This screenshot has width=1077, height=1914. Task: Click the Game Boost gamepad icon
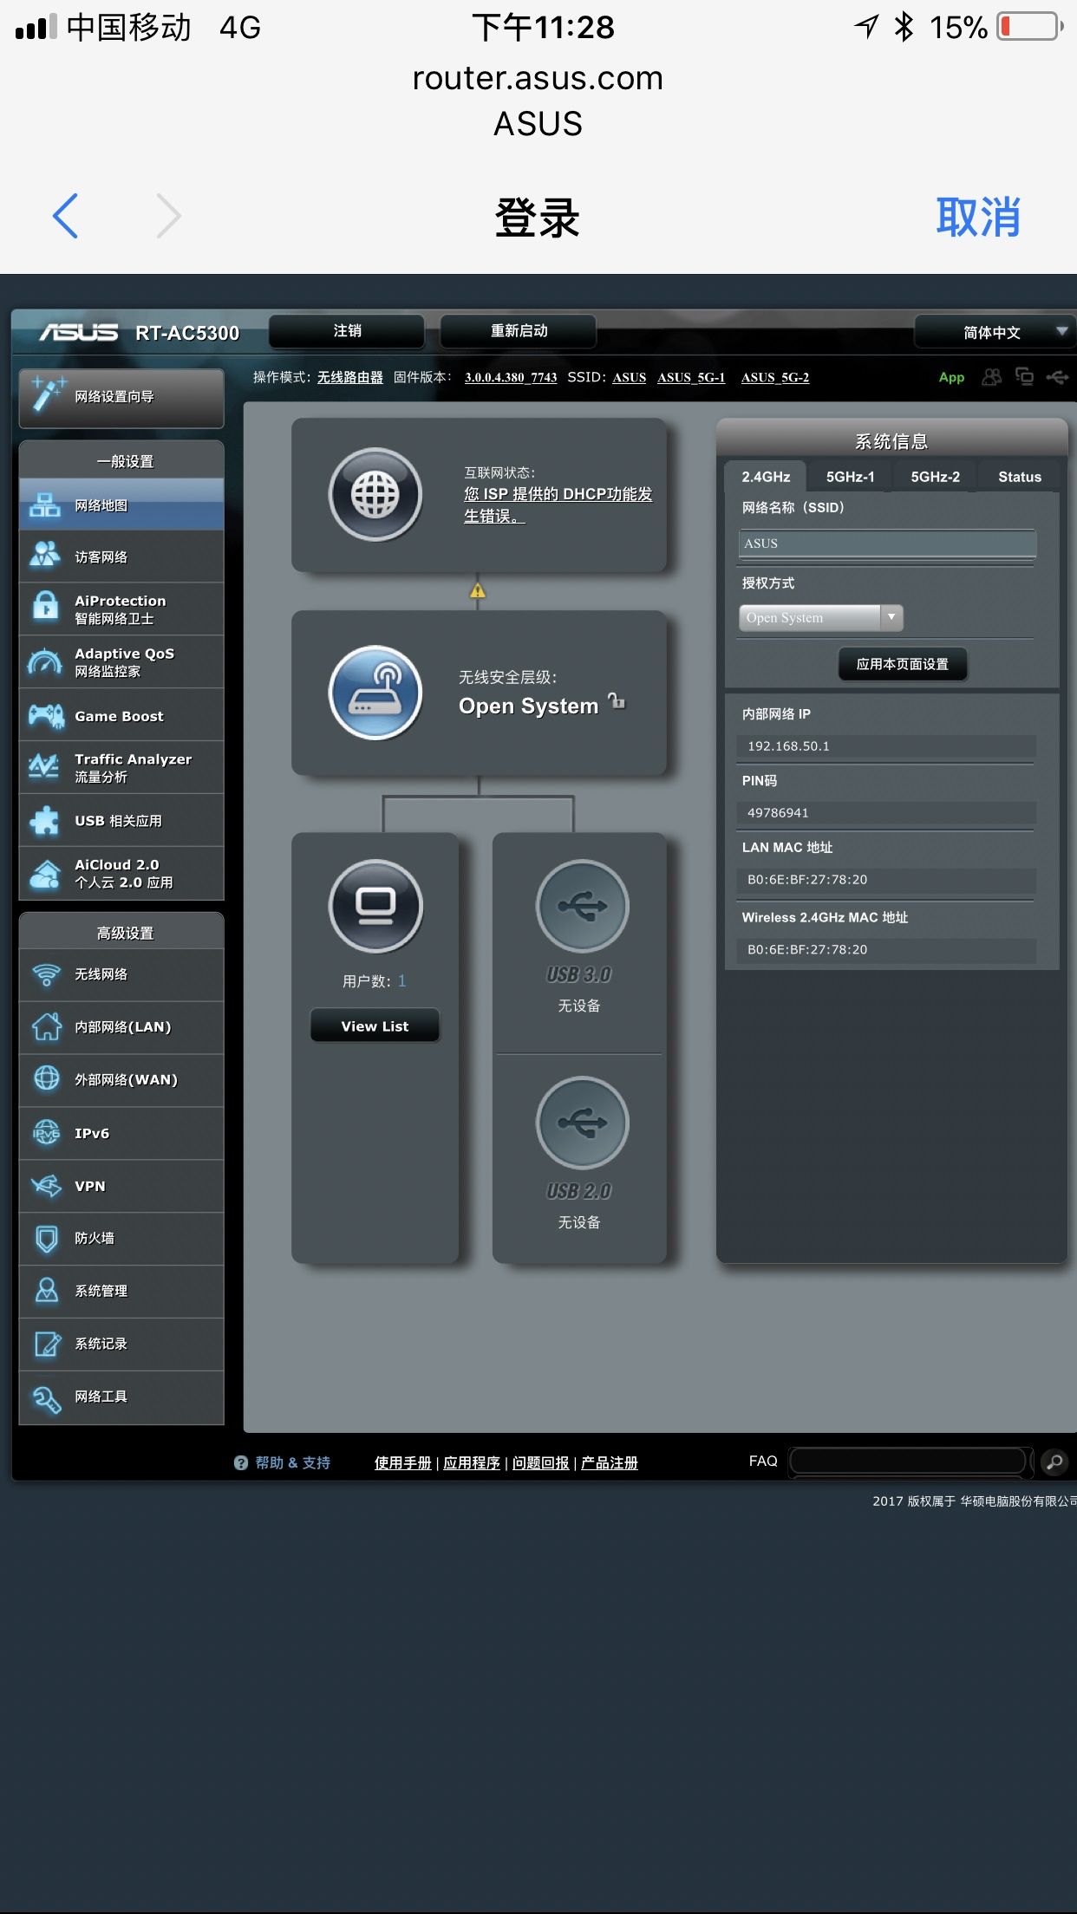[x=45, y=715]
